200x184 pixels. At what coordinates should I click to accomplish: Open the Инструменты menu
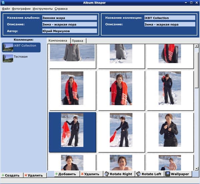click(x=43, y=9)
